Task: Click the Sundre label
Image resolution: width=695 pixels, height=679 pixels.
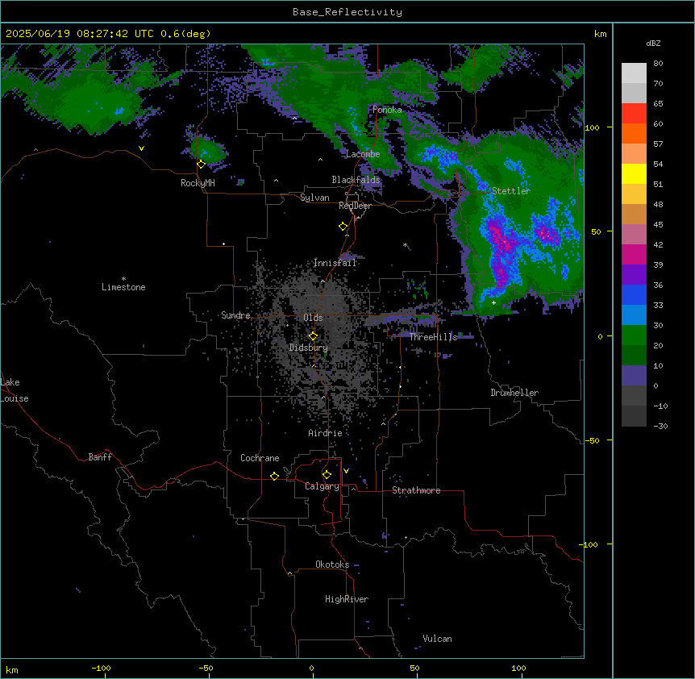Action: 235,315
